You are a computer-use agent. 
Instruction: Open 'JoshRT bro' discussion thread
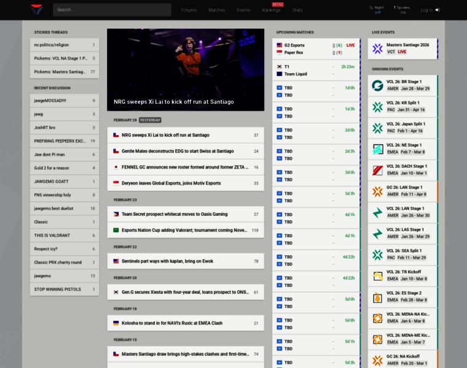click(65, 128)
